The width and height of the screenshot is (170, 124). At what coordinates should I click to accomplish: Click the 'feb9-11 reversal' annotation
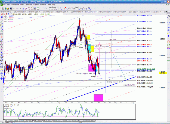click(102, 46)
